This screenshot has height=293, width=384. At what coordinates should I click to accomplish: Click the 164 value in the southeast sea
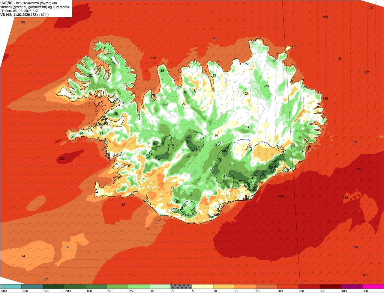(x=356, y=247)
